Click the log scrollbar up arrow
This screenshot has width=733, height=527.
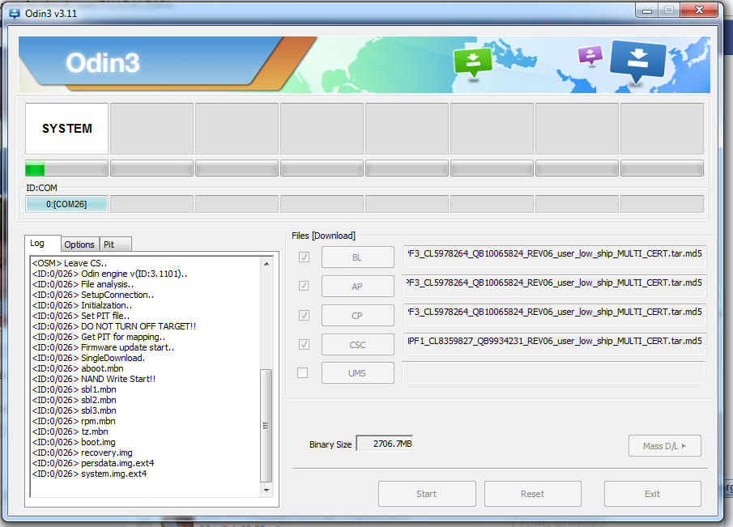266,264
